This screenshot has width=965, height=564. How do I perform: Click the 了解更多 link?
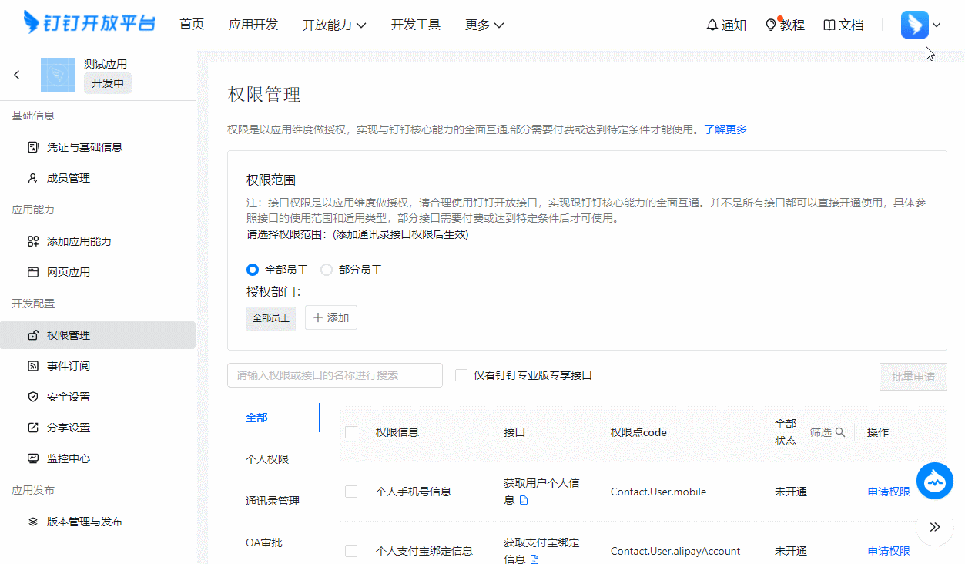tap(725, 129)
